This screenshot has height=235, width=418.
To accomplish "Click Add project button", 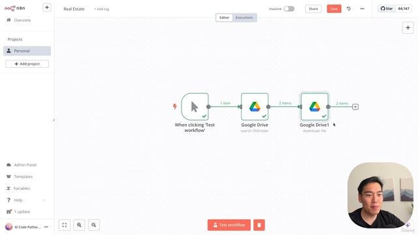I will coord(27,64).
